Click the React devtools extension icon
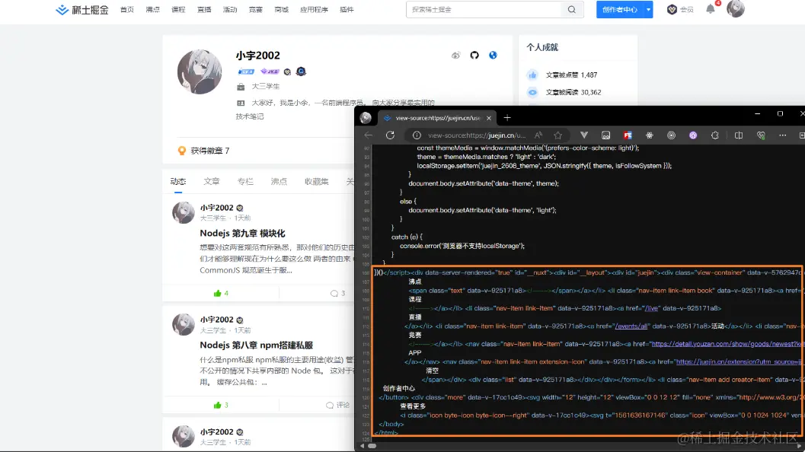Viewport: 805px width, 452px height. (650, 135)
